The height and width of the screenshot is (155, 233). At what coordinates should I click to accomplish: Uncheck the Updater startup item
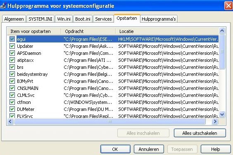point(12,46)
